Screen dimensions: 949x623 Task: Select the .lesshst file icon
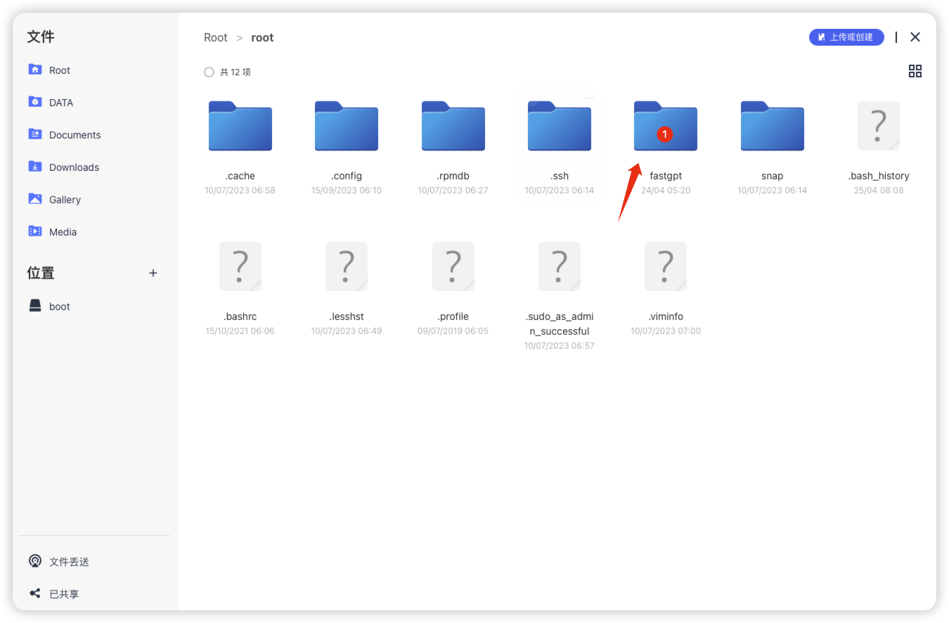pyautogui.click(x=347, y=266)
